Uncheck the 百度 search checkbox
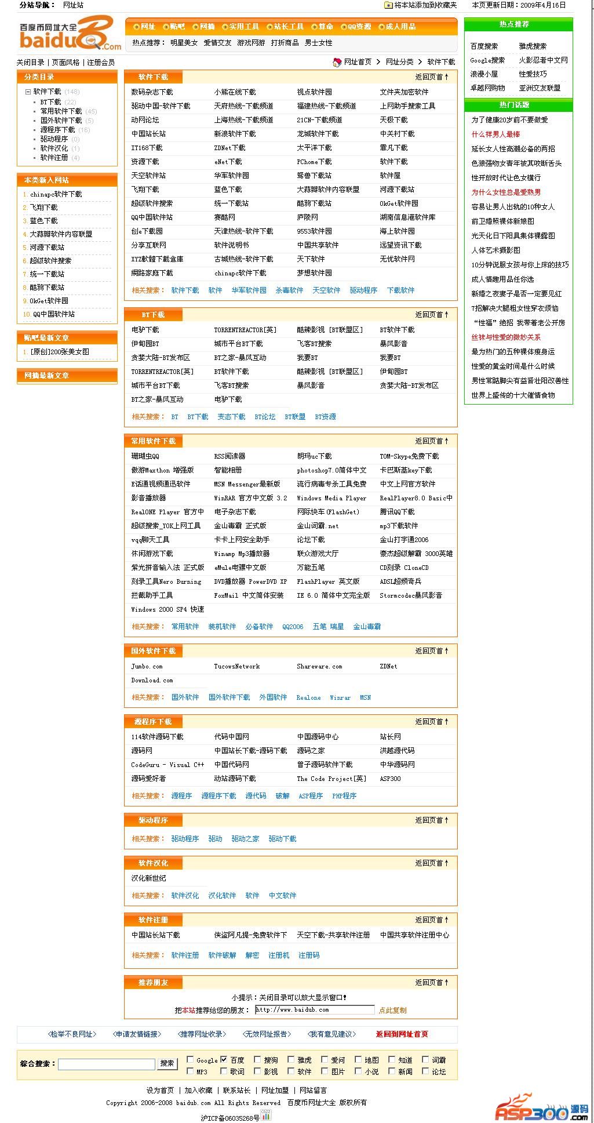The width and height of the screenshot is (594, 1123). tap(224, 1060)
